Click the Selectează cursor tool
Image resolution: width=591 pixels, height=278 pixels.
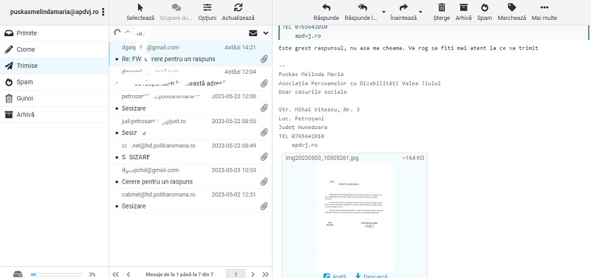(x=140, y=12)
